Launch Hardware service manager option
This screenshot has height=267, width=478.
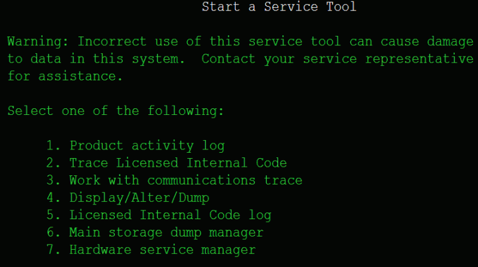(162, 250)
